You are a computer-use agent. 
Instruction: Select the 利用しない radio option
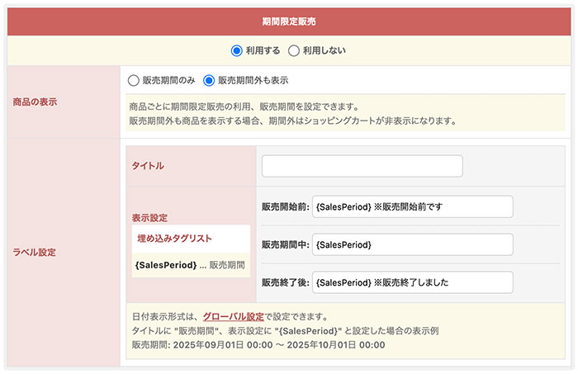(x=293, y=50)
